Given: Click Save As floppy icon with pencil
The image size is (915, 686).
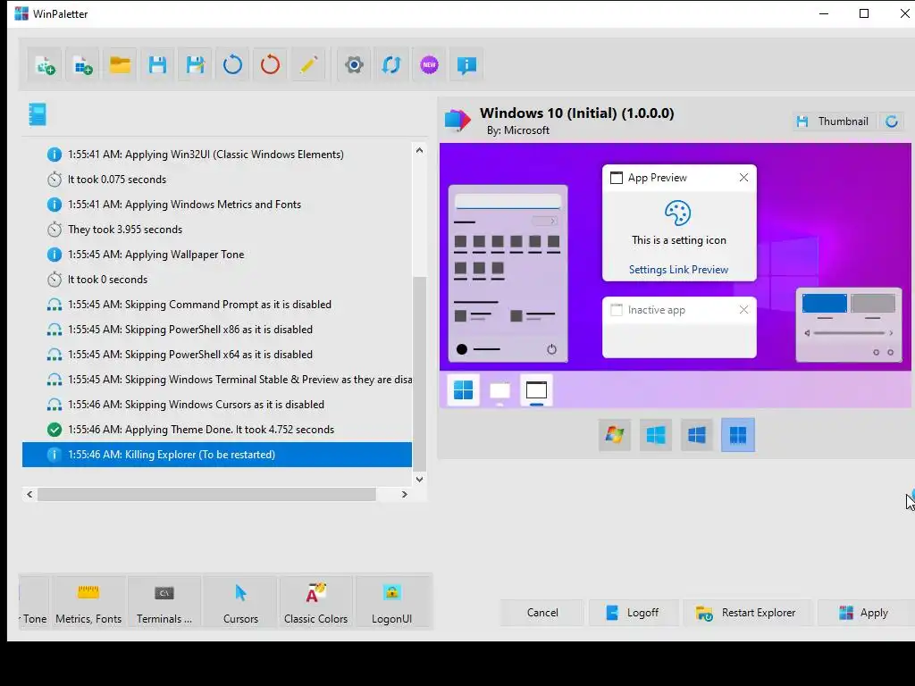Looking at the screenshot, I should (195, 65).
